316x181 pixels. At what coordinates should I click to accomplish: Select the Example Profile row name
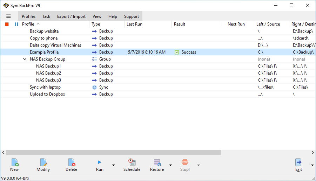point(44,52)
